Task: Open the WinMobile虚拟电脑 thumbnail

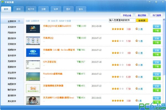Action: tap(33, 77)
